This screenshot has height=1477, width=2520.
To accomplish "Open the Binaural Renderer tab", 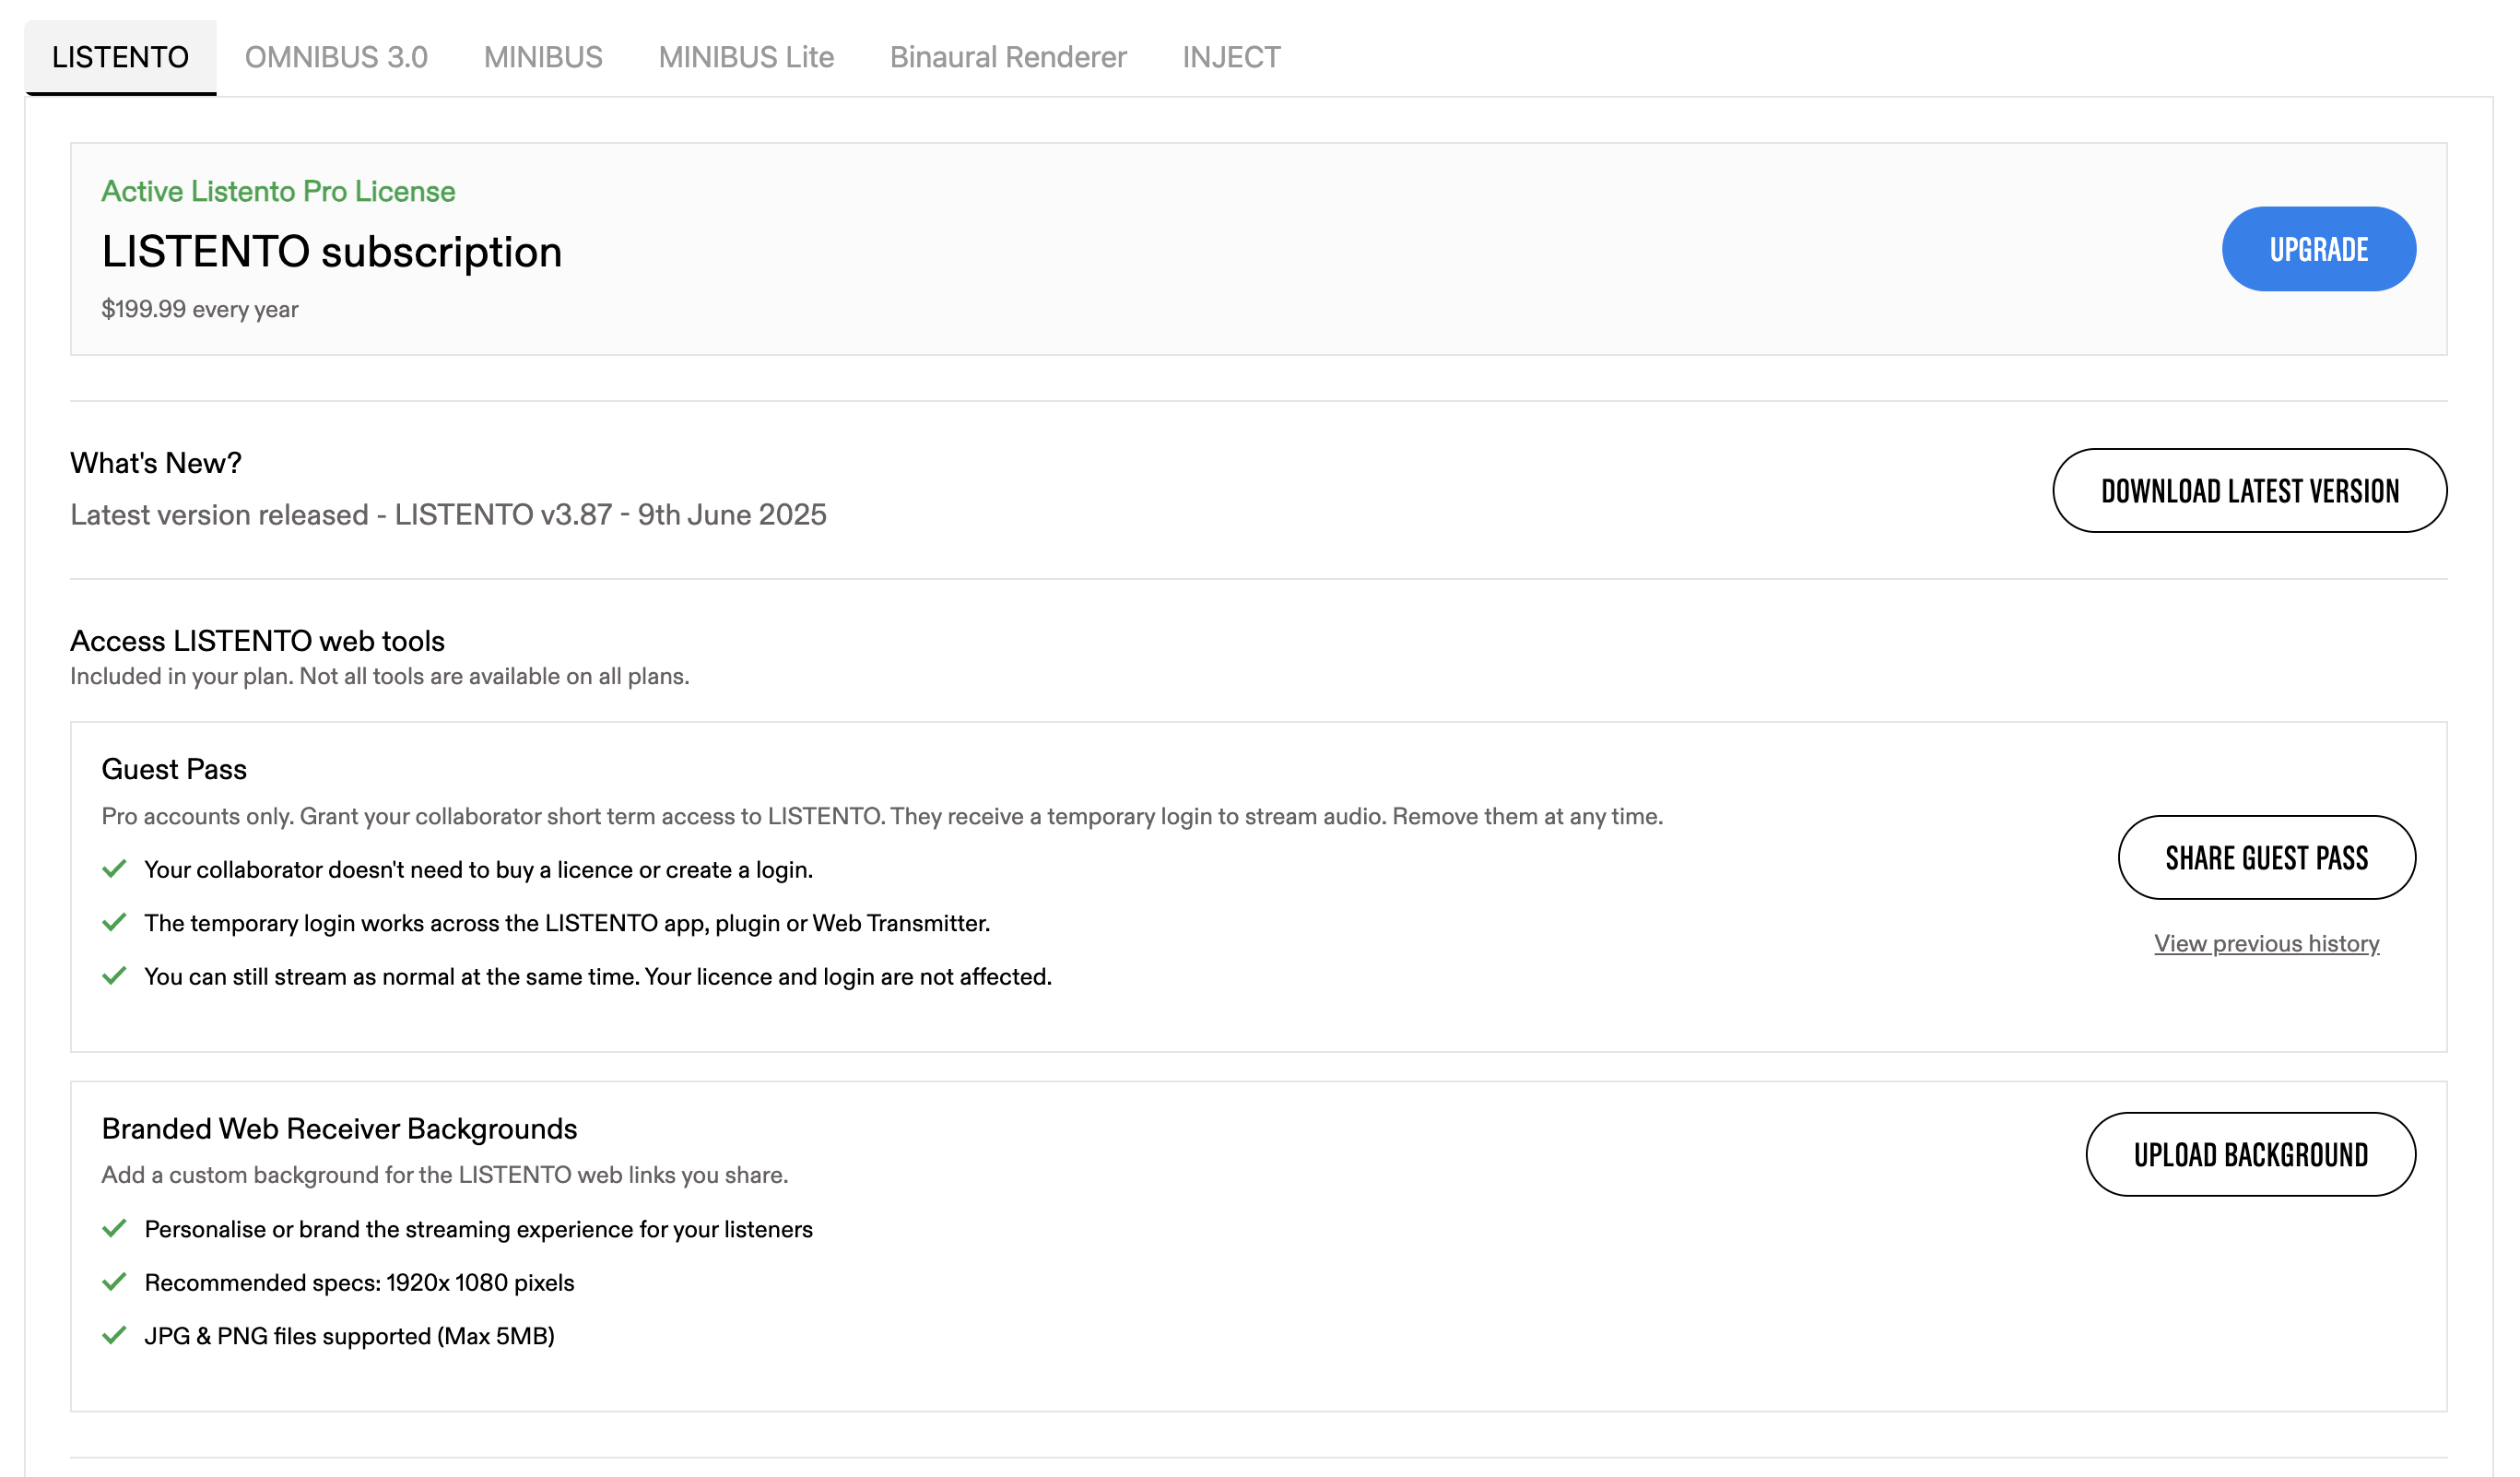I will [x=1008, y=57].
